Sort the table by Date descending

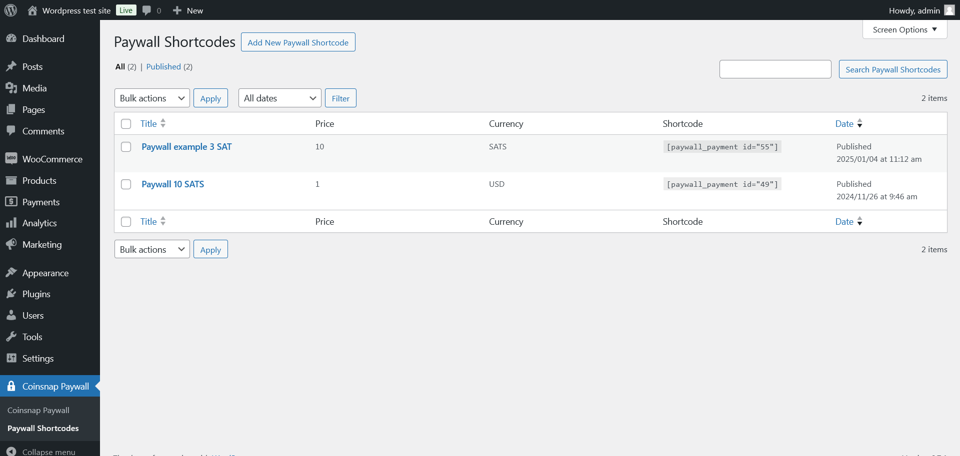860,126
